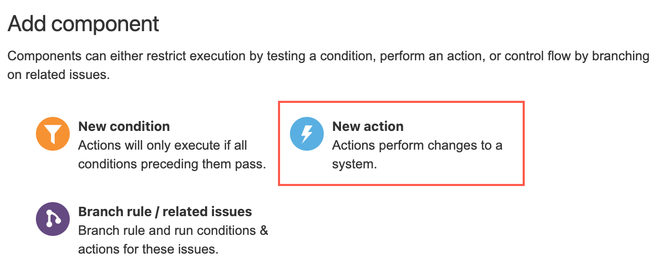Click the intro paragraph starting 'Components can either'
The width and height of the screenshot is (658, 265).
(328, 65)
